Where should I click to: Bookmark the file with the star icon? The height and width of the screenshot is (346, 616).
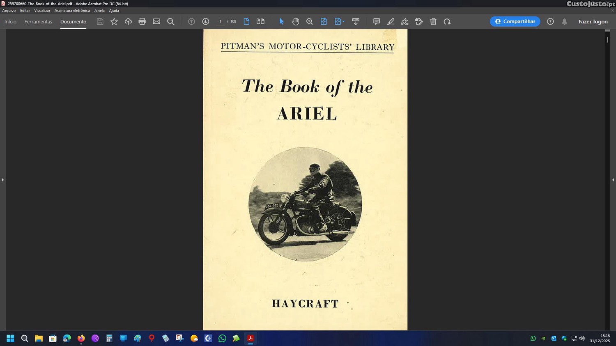pos(114,21)
